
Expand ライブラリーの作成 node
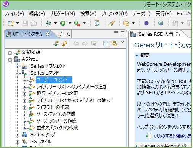(24, 108)
